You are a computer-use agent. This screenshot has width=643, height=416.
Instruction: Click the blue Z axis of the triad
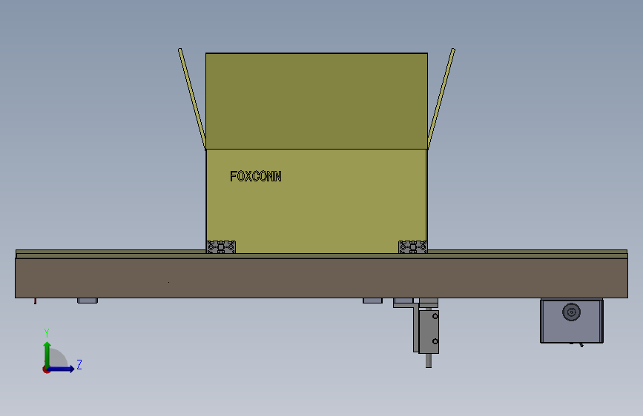pos(62,369)
